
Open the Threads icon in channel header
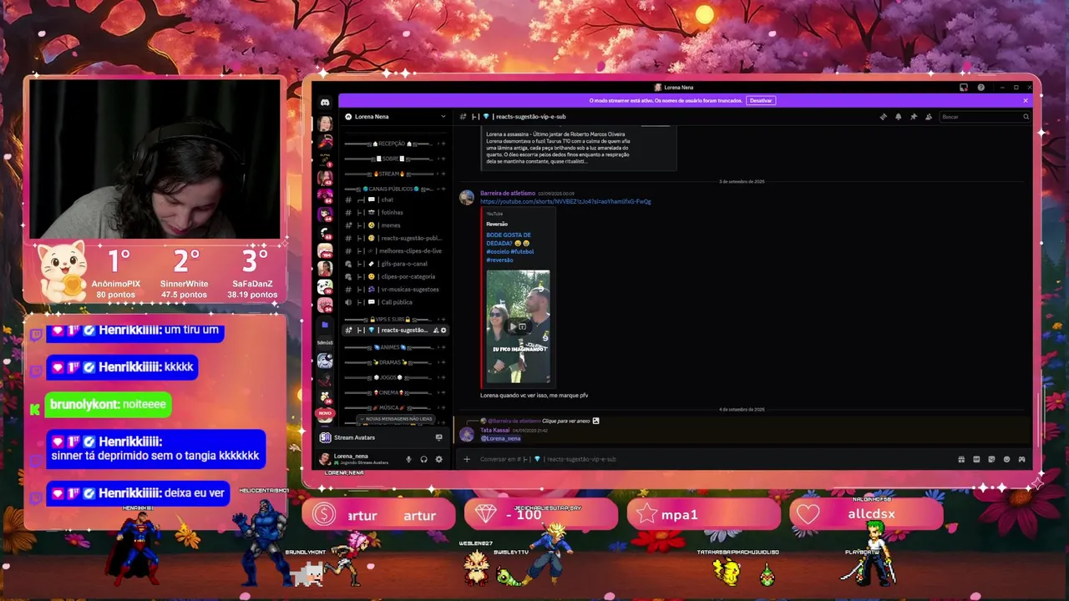pyautogui.click(x=883, y=117)
